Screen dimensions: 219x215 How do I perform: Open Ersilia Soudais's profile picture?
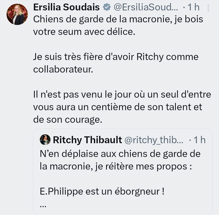pyautogui.click(x=17, y=14)
